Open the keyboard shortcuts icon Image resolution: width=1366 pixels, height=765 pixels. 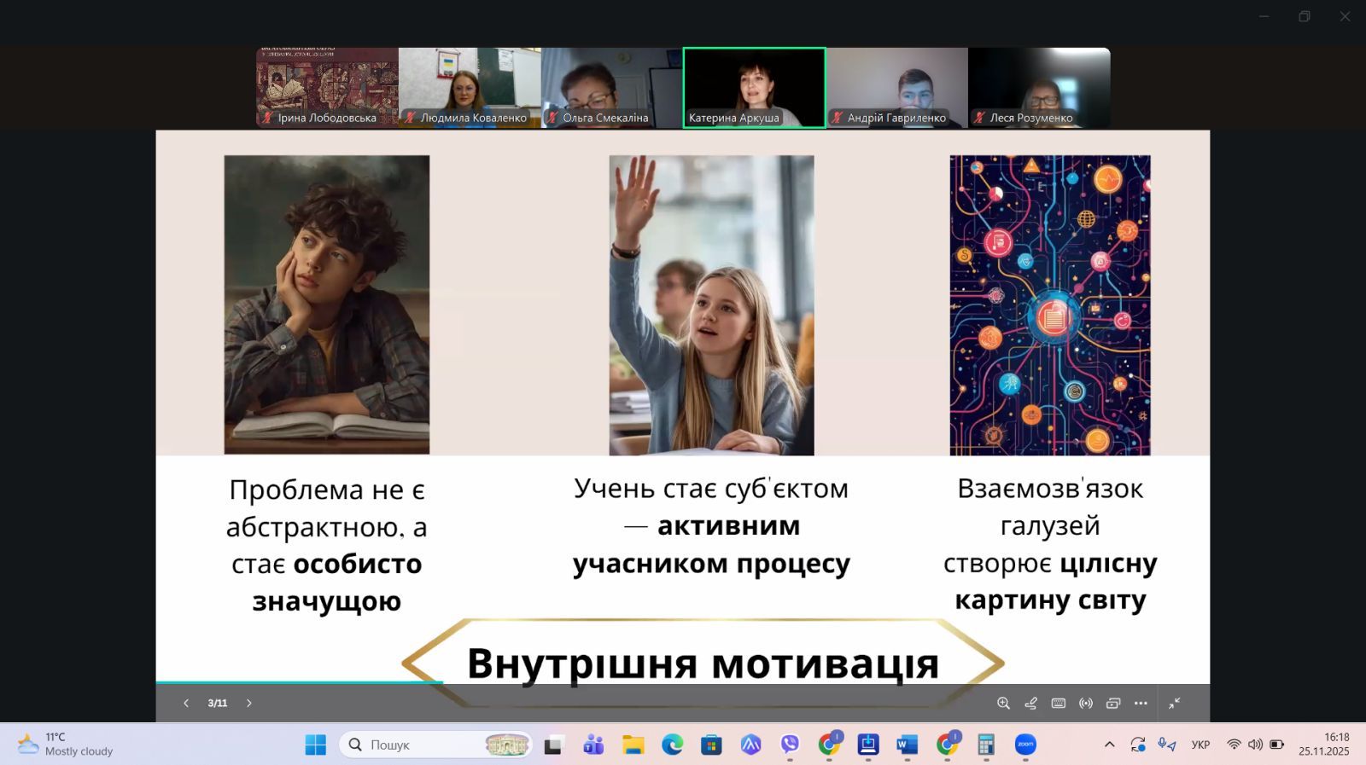1059,704
